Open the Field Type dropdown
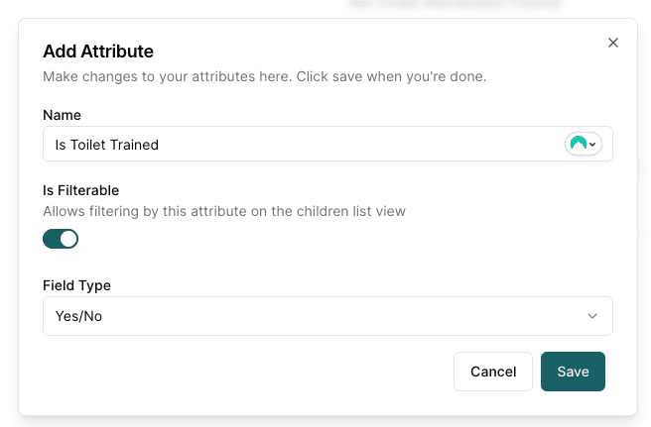 [x=327, y=316]
